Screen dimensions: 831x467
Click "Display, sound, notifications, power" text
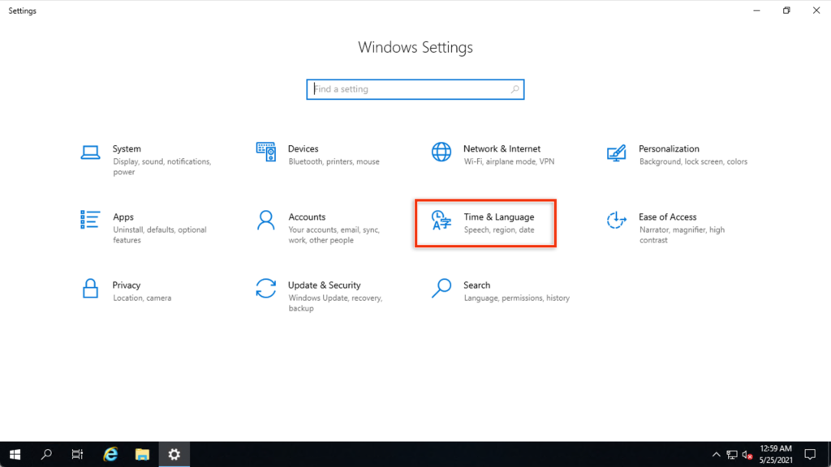coord(161,167)
